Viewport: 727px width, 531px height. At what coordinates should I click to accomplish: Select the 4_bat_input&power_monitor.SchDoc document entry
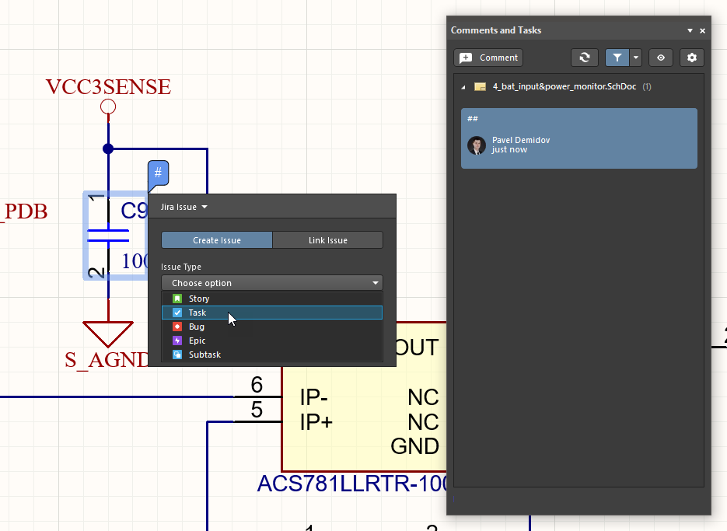(x=564, y=87)
